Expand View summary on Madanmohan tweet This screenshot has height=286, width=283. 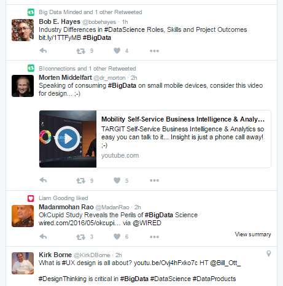coord(253,234)
